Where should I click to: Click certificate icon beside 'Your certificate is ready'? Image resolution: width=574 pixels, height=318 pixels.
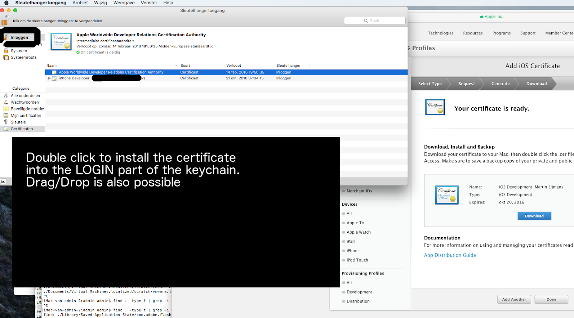point(435,107)
